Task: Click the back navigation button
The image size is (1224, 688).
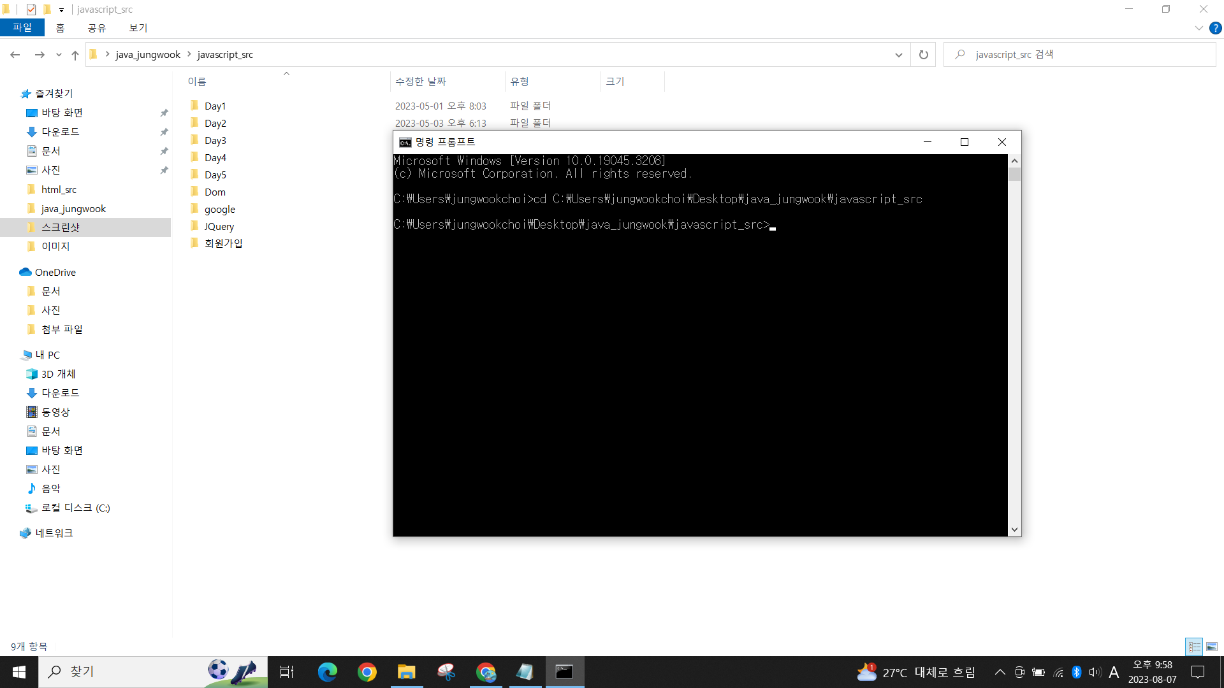Action: 15,55
